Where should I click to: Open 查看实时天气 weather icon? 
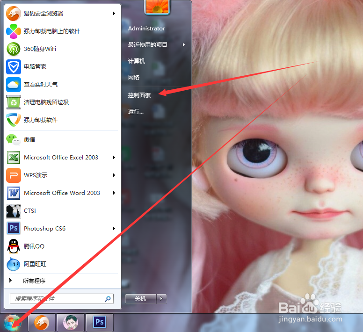point(14,85)
